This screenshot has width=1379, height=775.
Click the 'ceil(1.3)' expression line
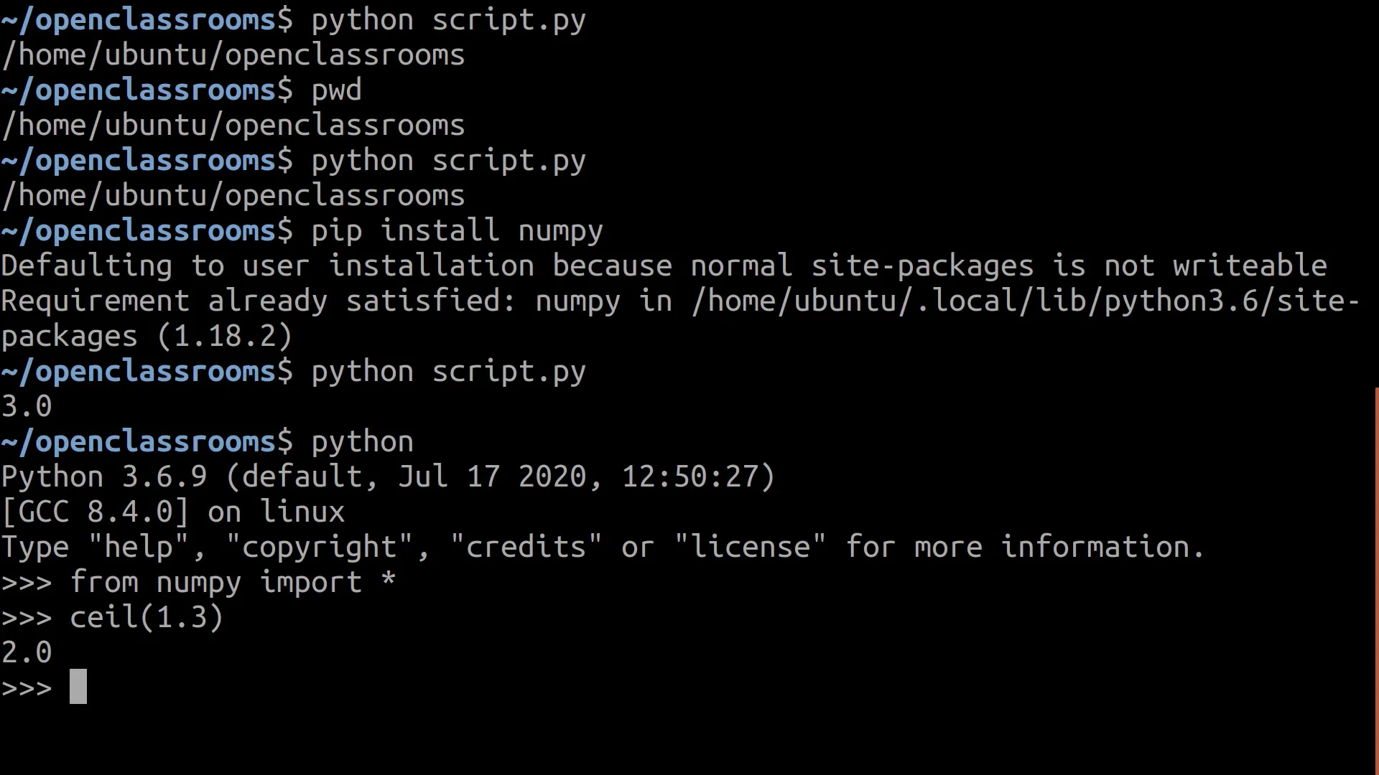[x=147, y=618]
